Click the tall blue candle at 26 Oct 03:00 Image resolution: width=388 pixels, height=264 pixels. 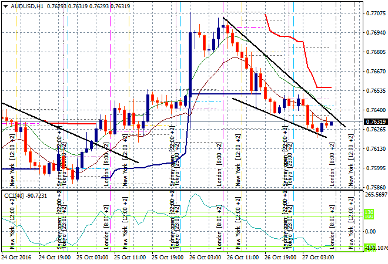click(190, 65)
